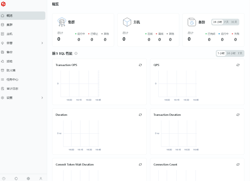250x181 pixels.
Task: Click the info icon beside 前 5 SQL 性能
Action: coord(76,54)
